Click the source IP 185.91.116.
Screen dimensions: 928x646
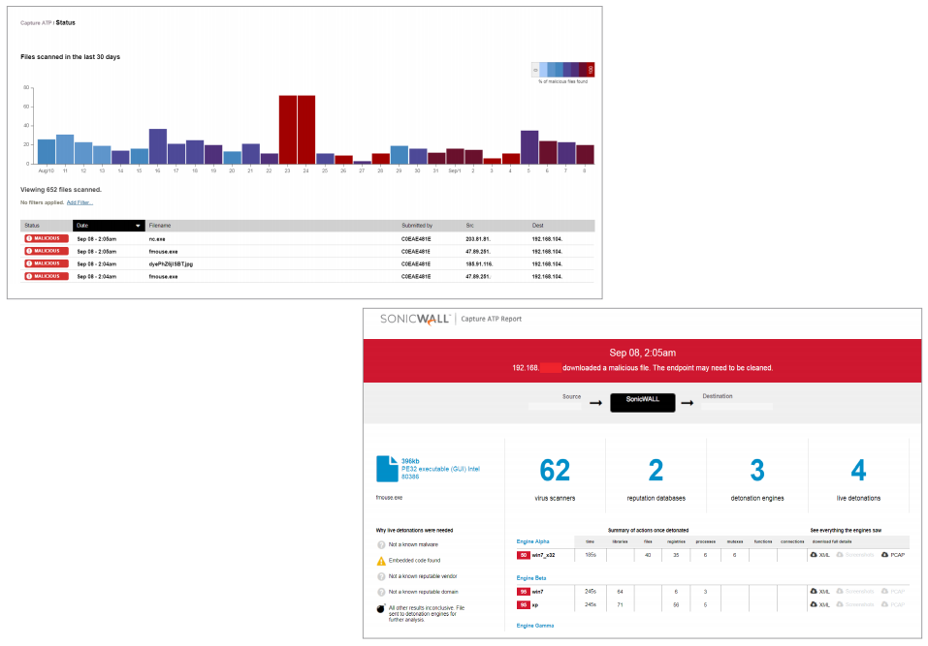click(x=479, y=264)
